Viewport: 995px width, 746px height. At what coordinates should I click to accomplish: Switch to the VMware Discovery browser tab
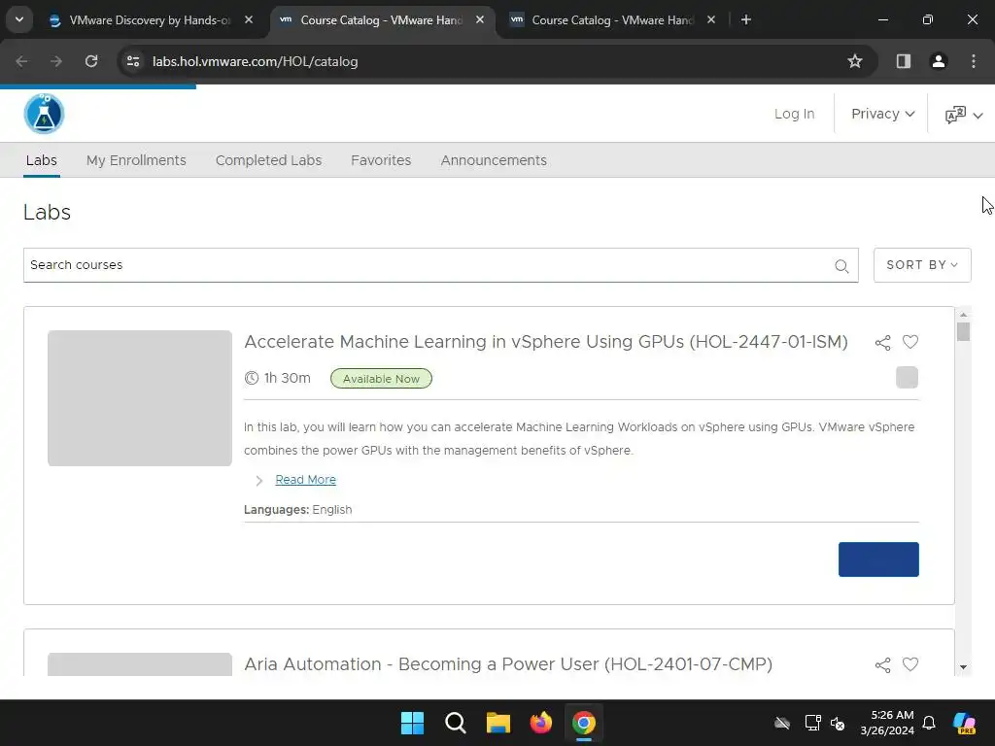(150, 20)
